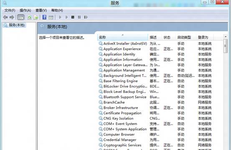Open the 文件(F) menu
231x150 pixels.
coord(10,10)
